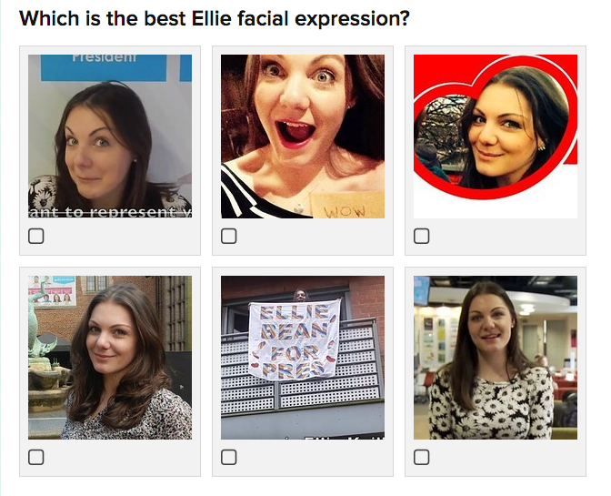
Task: Check the box under the fountain statue photo
Action: (35, 457)
